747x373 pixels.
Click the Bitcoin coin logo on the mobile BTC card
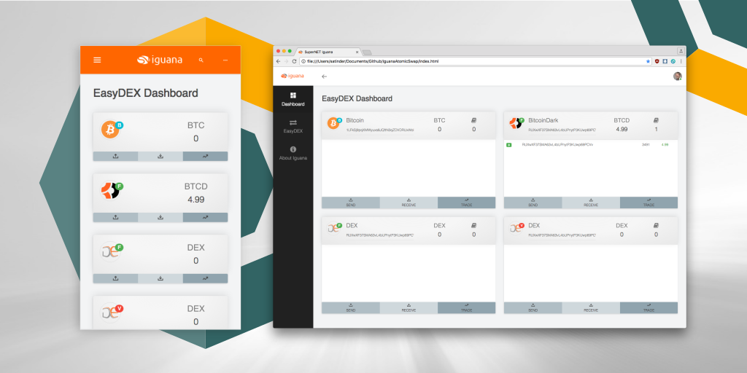coord(110,130)
